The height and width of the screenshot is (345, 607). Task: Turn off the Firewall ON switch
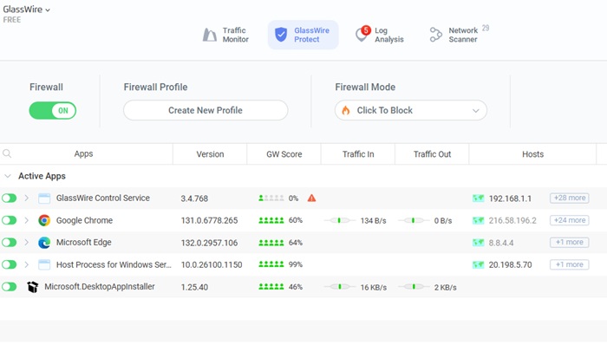53,111
